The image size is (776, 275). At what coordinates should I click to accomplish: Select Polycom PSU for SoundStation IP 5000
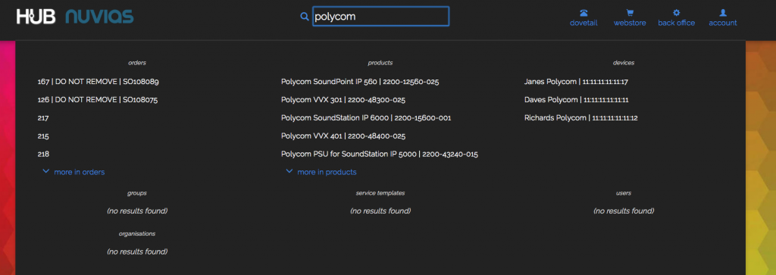click(379, 155)
